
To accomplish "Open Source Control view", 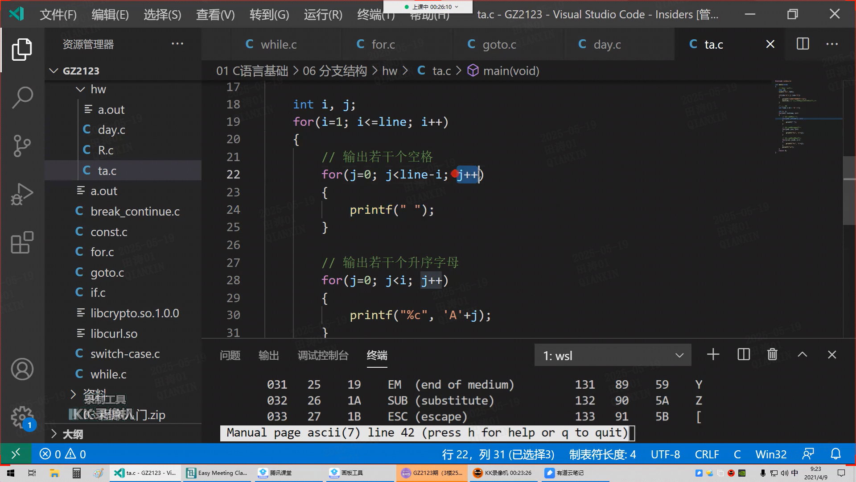I will click(x=22, y=145).
